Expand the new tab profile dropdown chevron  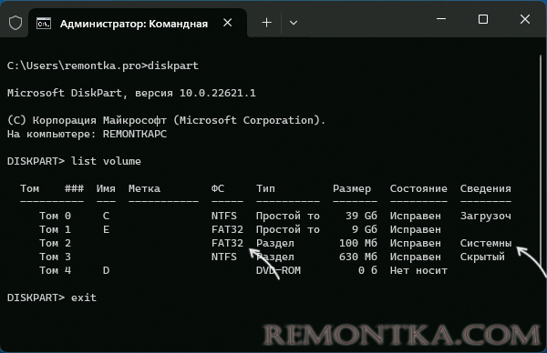294,23
